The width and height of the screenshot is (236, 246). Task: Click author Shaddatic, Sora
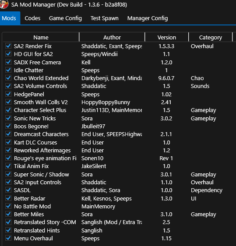(x=101, y=190)
